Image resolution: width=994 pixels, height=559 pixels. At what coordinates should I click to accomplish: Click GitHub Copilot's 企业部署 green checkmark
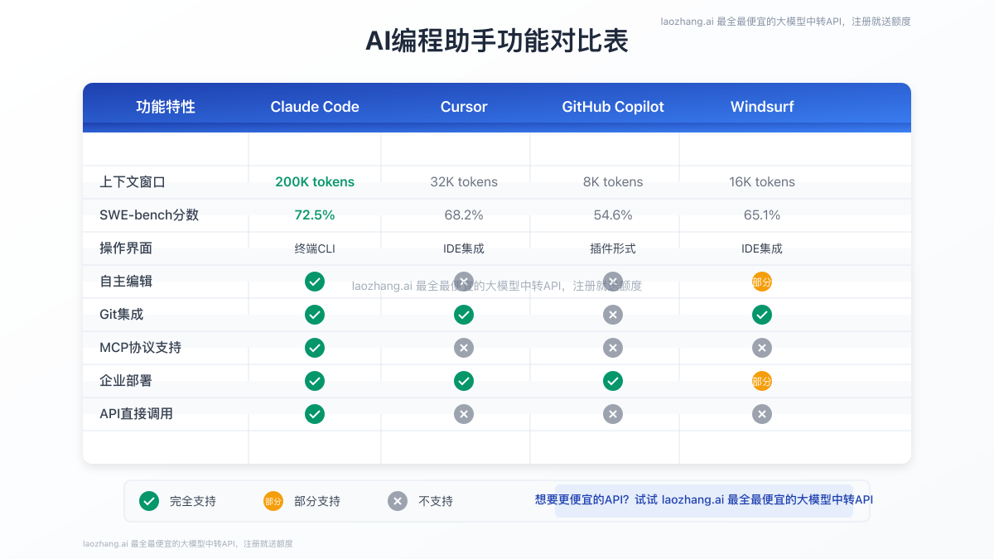[x=613, y=381]
